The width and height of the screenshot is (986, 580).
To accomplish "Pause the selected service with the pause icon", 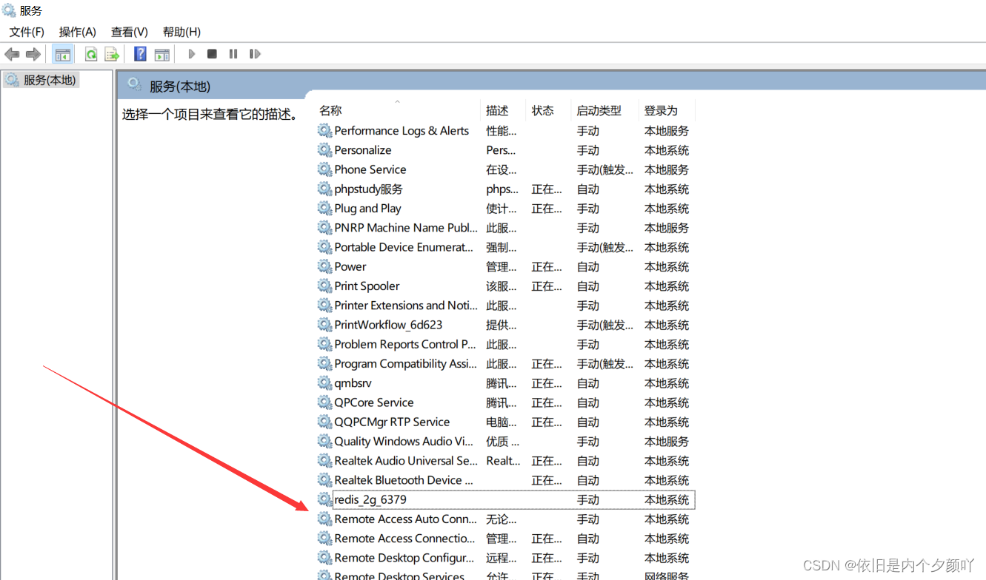I will click(x=233, y=53).
